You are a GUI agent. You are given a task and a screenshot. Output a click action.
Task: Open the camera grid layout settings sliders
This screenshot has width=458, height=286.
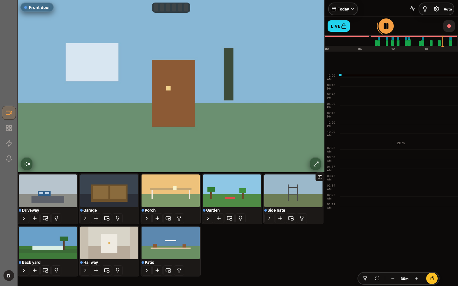pyautogui.click(x=320, y=177)
